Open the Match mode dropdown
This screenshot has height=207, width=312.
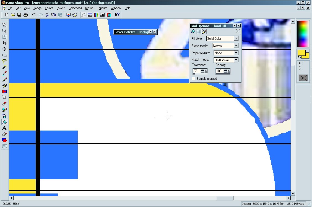236,60
